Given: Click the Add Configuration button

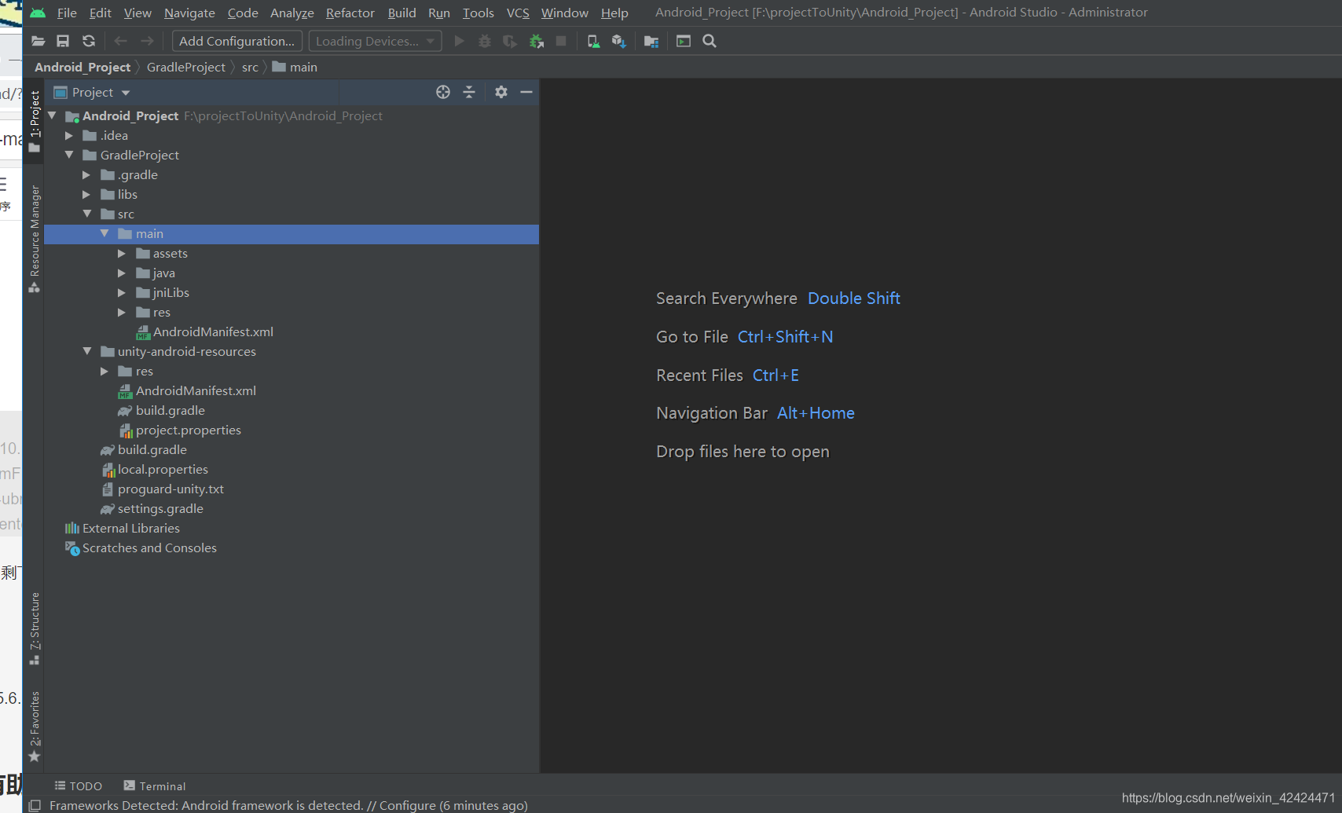Looking at the screenshot, I should 237,41.
